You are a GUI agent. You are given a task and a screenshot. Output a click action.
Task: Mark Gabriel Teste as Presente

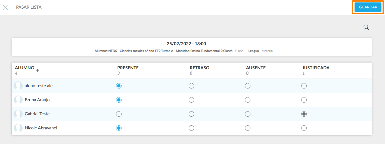(119, 114)
